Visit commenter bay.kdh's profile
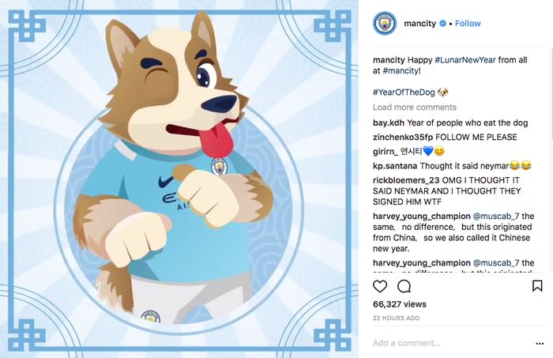Viewport: 553px width, 358px height. (x=389, y=123)
